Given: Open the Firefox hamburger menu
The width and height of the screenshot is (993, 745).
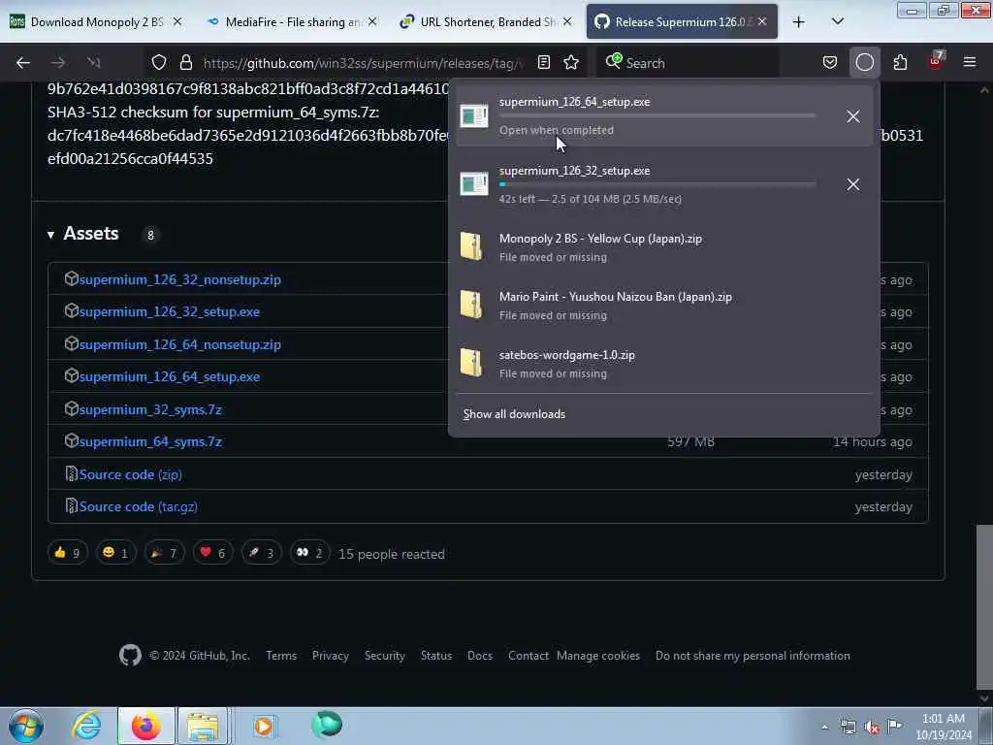Looking at the screenshot, I should tap(970, 62).
